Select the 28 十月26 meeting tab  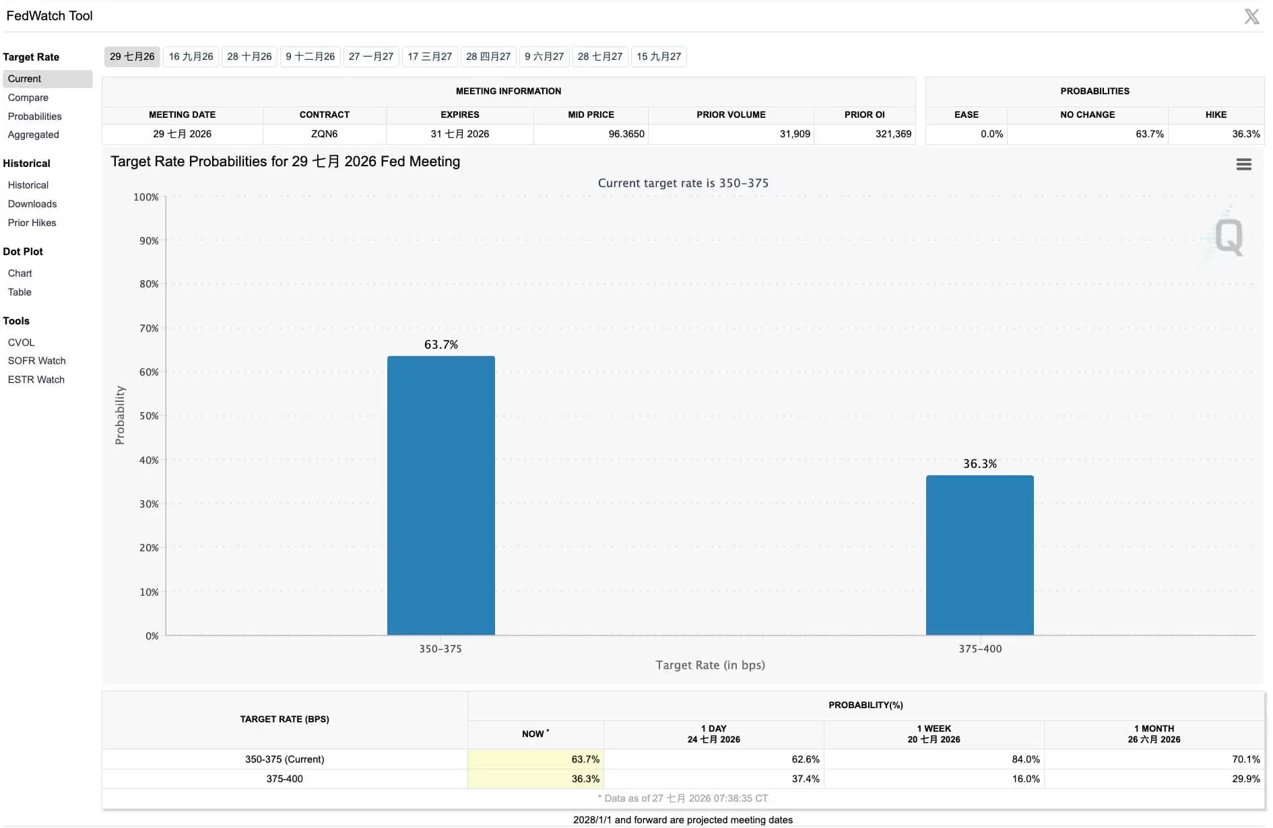pyautogui.click(x=249, y=57)
